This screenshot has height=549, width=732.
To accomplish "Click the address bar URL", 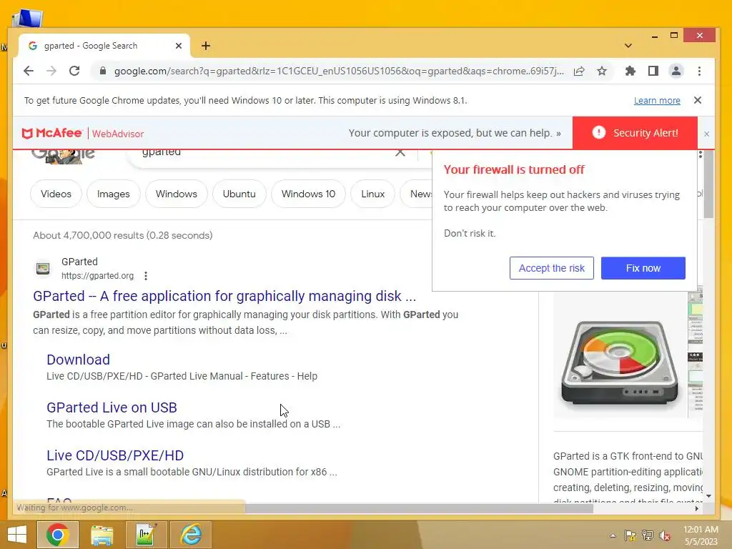I will click(339, 71).
